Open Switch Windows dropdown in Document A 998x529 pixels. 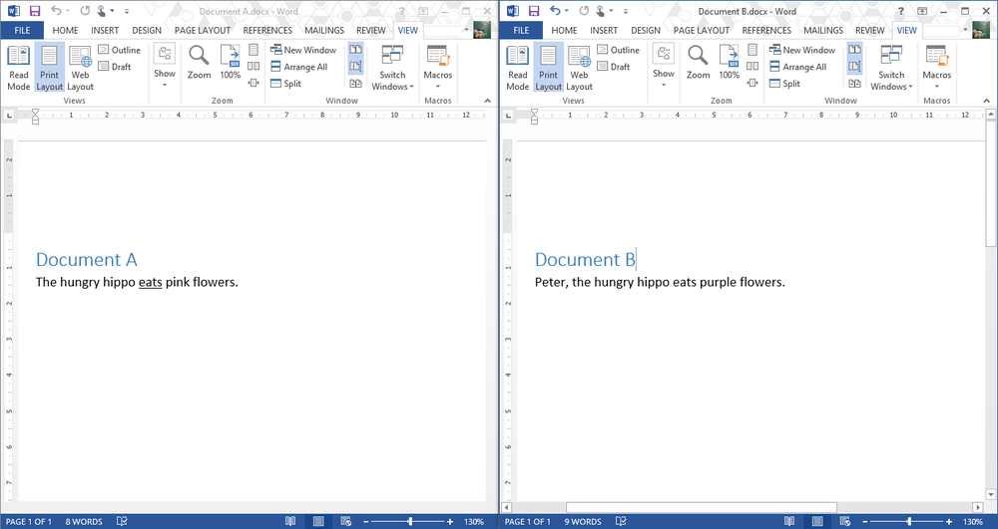click(x=392, y=68)
